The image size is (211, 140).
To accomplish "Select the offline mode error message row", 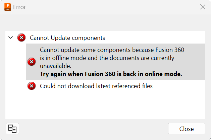I will click(115, 62).
